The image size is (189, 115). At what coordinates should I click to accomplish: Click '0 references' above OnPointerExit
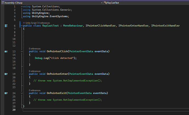(x=35, y=90)
